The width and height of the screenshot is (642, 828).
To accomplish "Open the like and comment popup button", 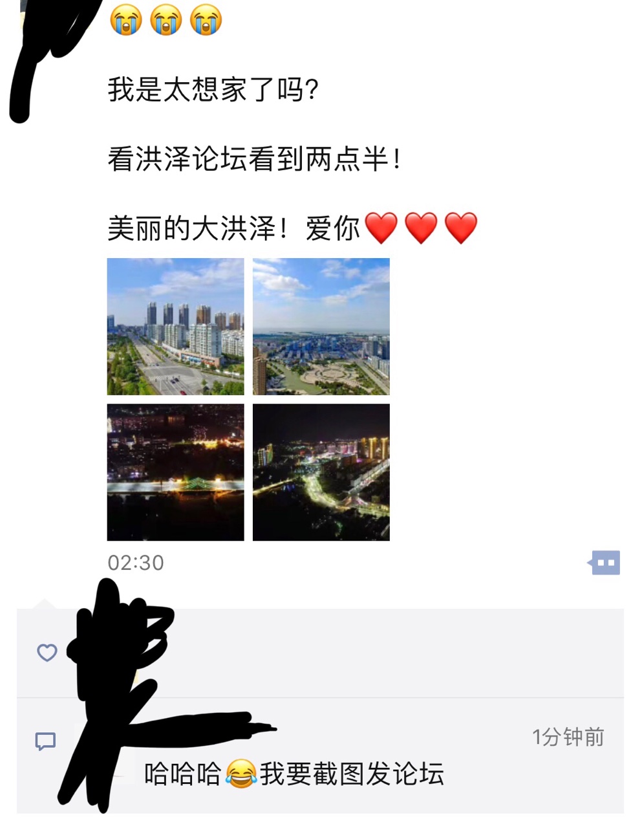I will pyautogui.click(x=604, y=563).
